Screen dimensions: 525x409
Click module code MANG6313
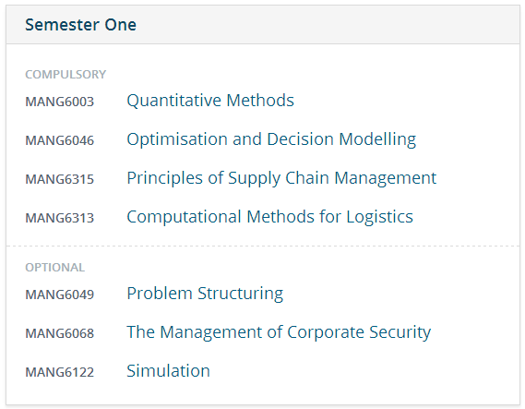(60, 218)
